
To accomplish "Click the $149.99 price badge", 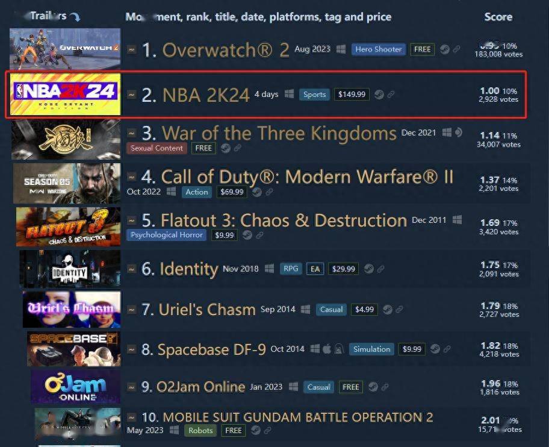I will (x=352, y=94).
